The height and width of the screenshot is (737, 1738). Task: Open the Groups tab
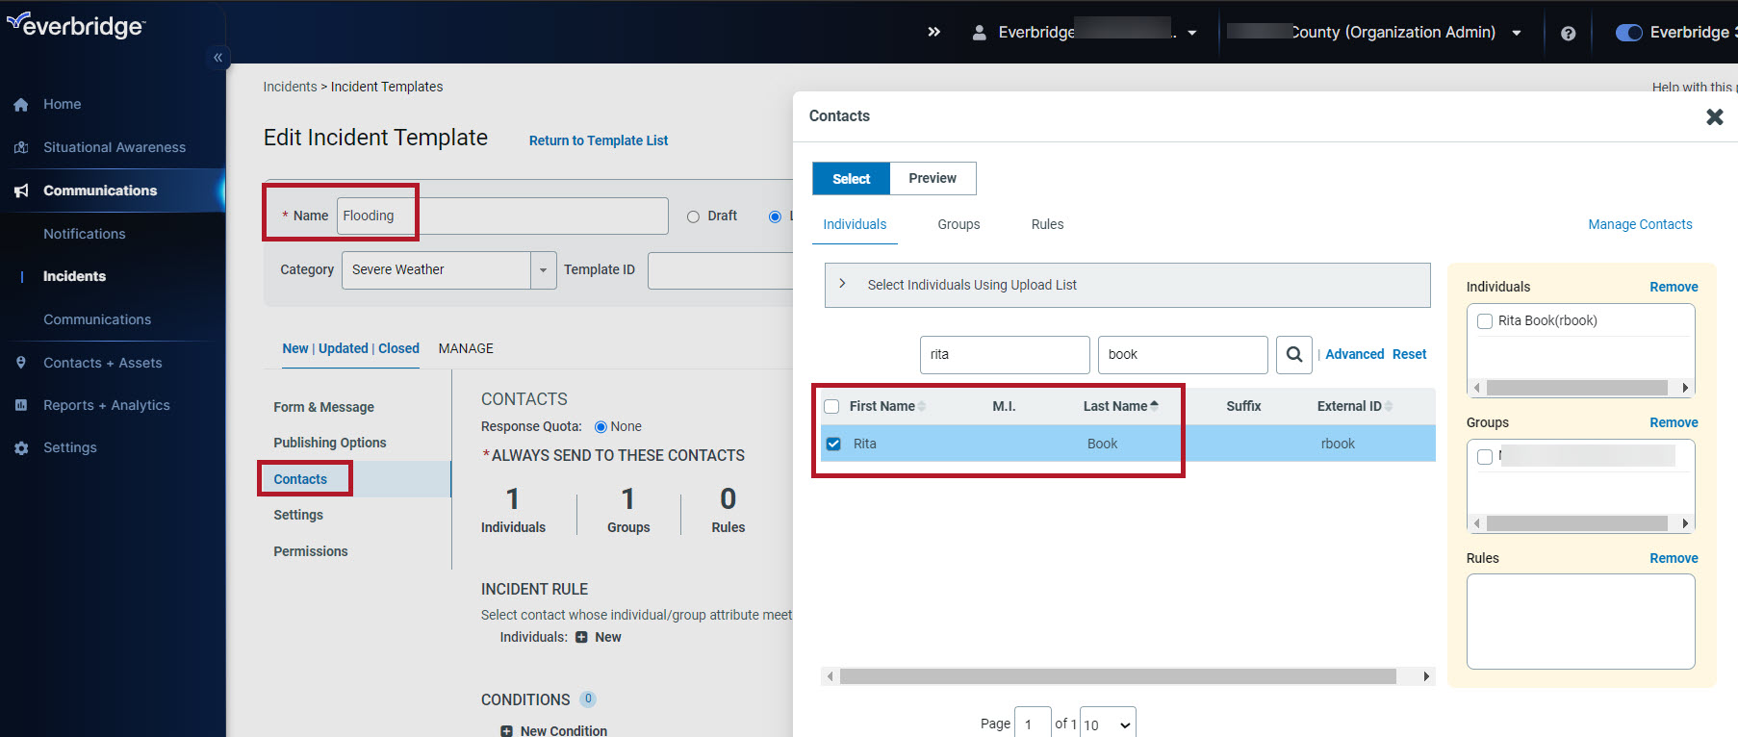[x=958, y=224]
